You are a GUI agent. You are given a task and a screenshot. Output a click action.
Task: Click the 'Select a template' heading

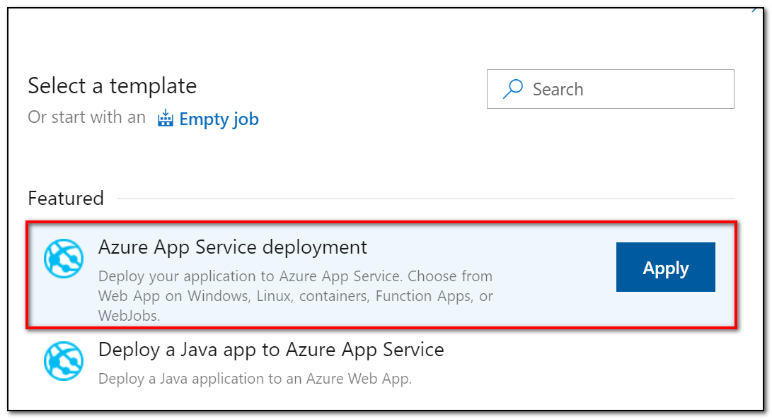112,86
